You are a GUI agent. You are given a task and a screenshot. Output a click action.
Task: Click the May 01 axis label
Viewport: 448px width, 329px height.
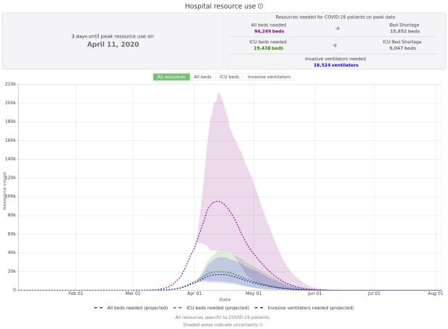coord(254,294)
